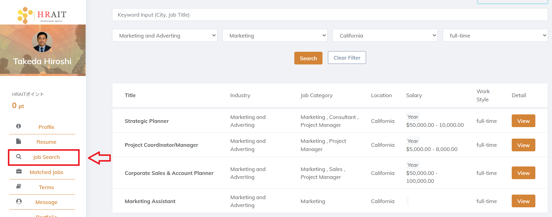Screen dimensions: 552x217
Task: Click Takeda Hiroshi's profile photo
Action: (x=42, y=42)
